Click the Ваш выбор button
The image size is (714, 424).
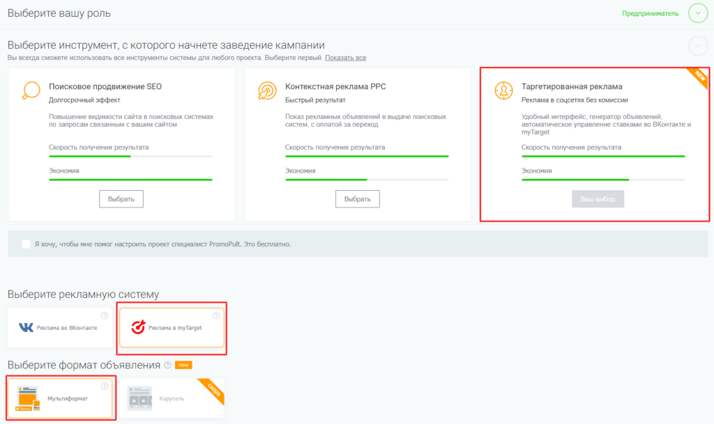click(x=598, y=199)
